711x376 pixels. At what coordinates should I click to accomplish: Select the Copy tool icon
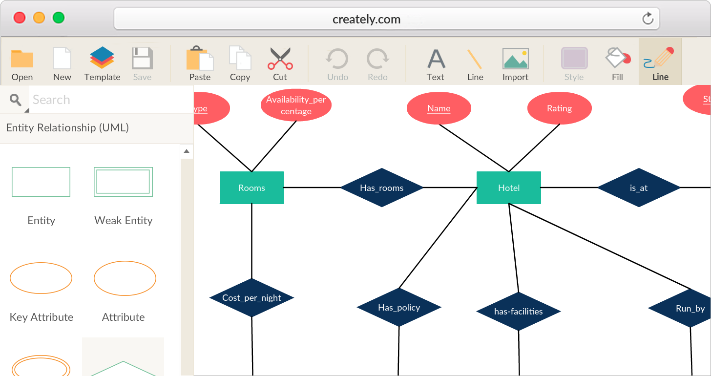click(240, 59)
